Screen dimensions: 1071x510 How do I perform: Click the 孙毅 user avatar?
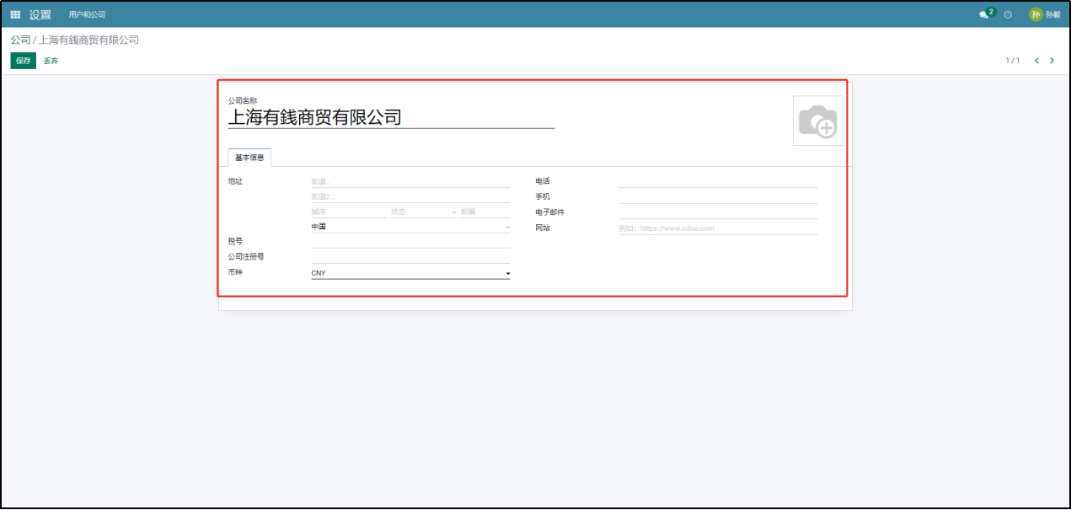(1036, 14)
